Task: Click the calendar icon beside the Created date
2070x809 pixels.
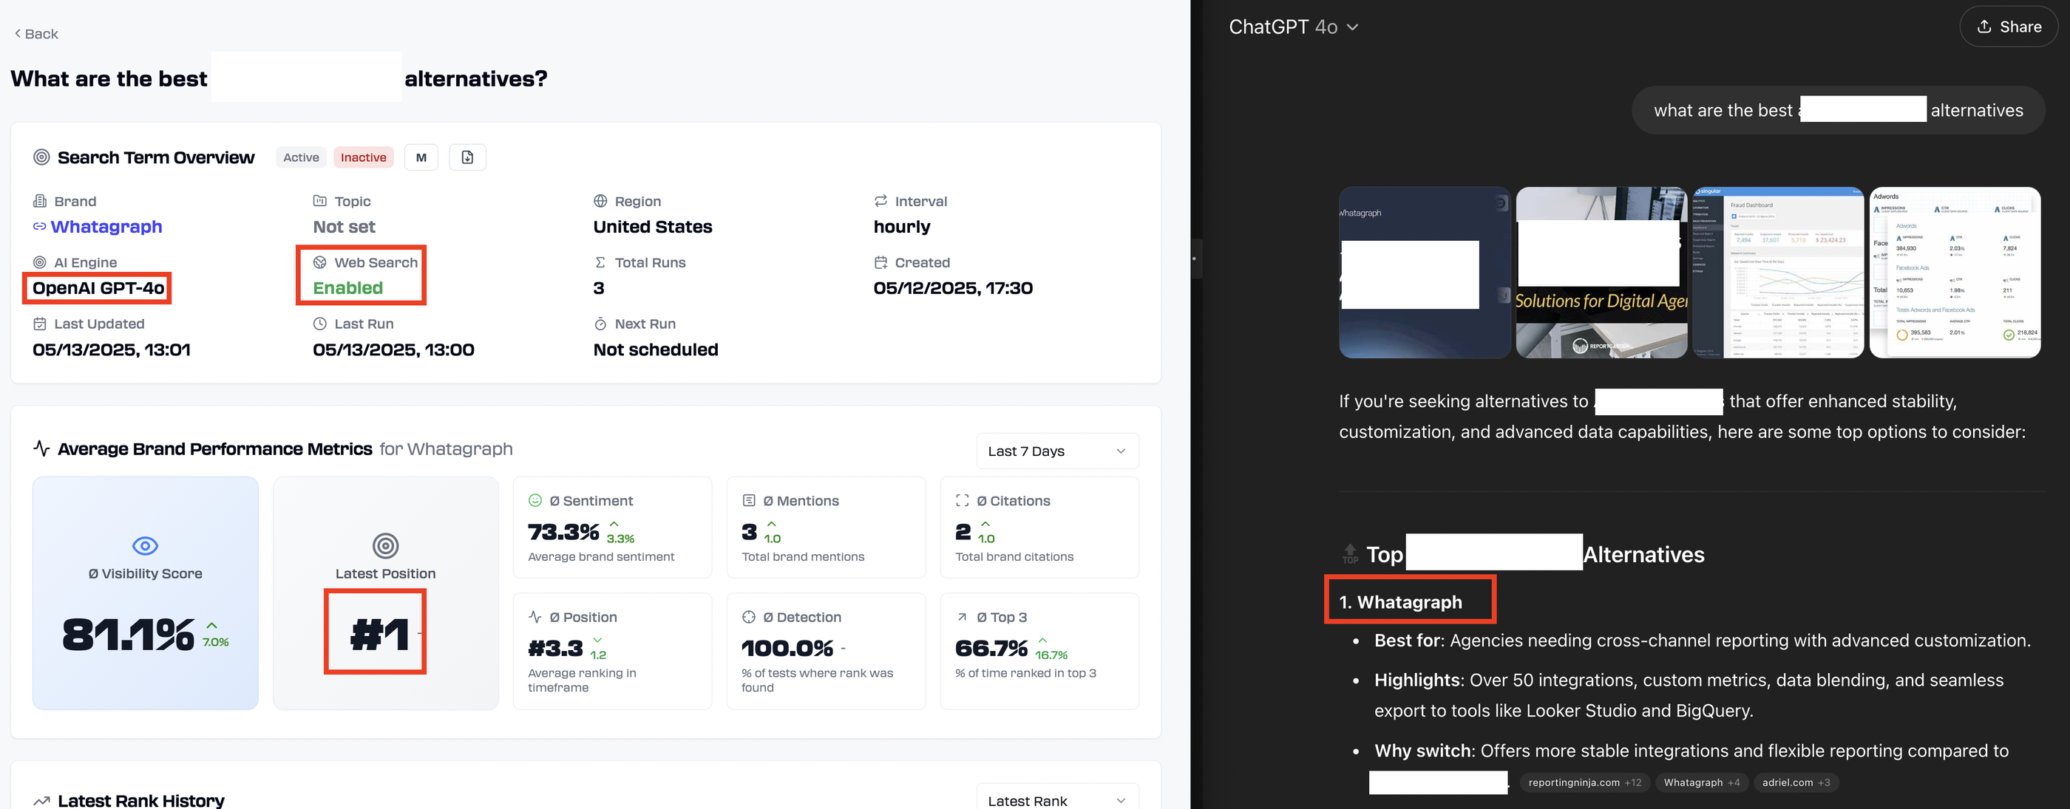Action: pyautogui.click(x=880, y=262)
